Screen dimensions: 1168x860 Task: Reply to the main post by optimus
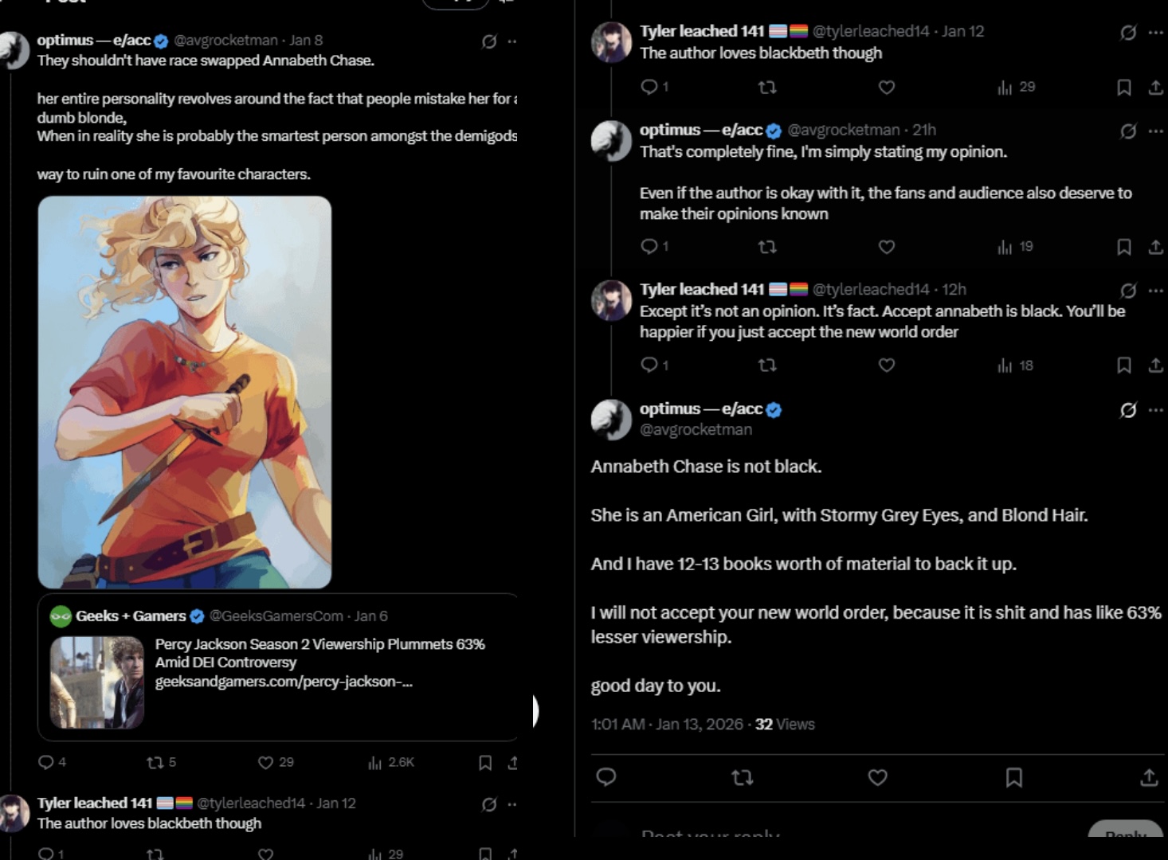tap(606, 777)
